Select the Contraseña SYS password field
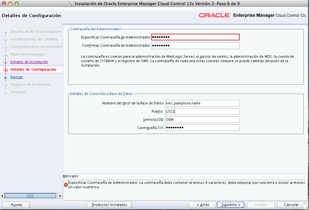 coord(202,128)
